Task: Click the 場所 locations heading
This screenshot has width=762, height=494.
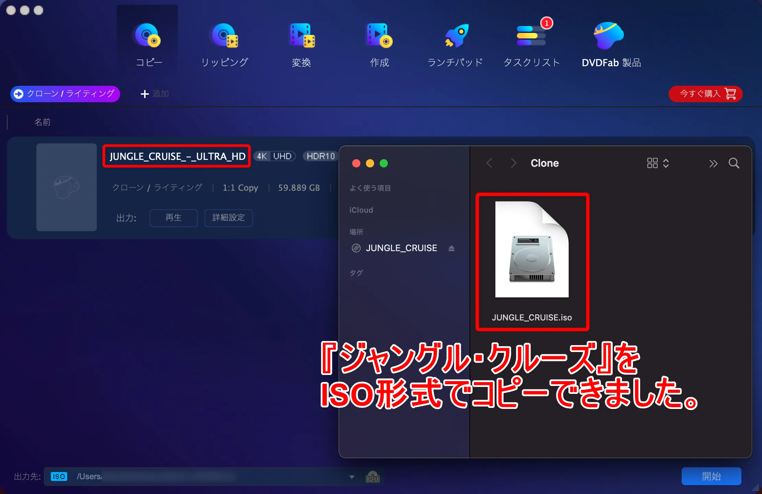Action: point(356,232)
